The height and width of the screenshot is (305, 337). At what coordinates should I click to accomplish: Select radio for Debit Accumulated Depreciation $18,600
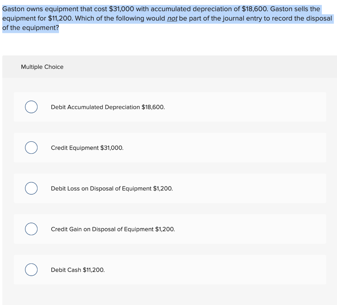tap(31, 107)
